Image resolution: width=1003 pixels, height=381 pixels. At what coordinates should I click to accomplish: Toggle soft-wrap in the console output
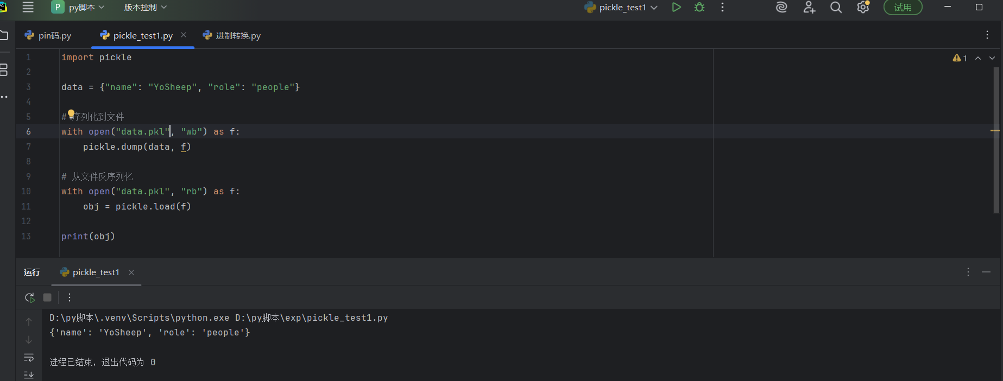(x=29, y=358)
